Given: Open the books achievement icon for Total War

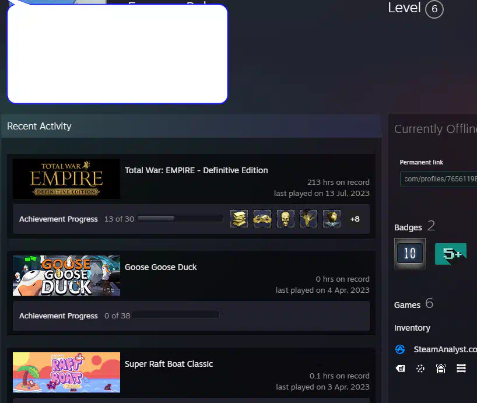Looking at the screenshot, I should coord(239,219).
